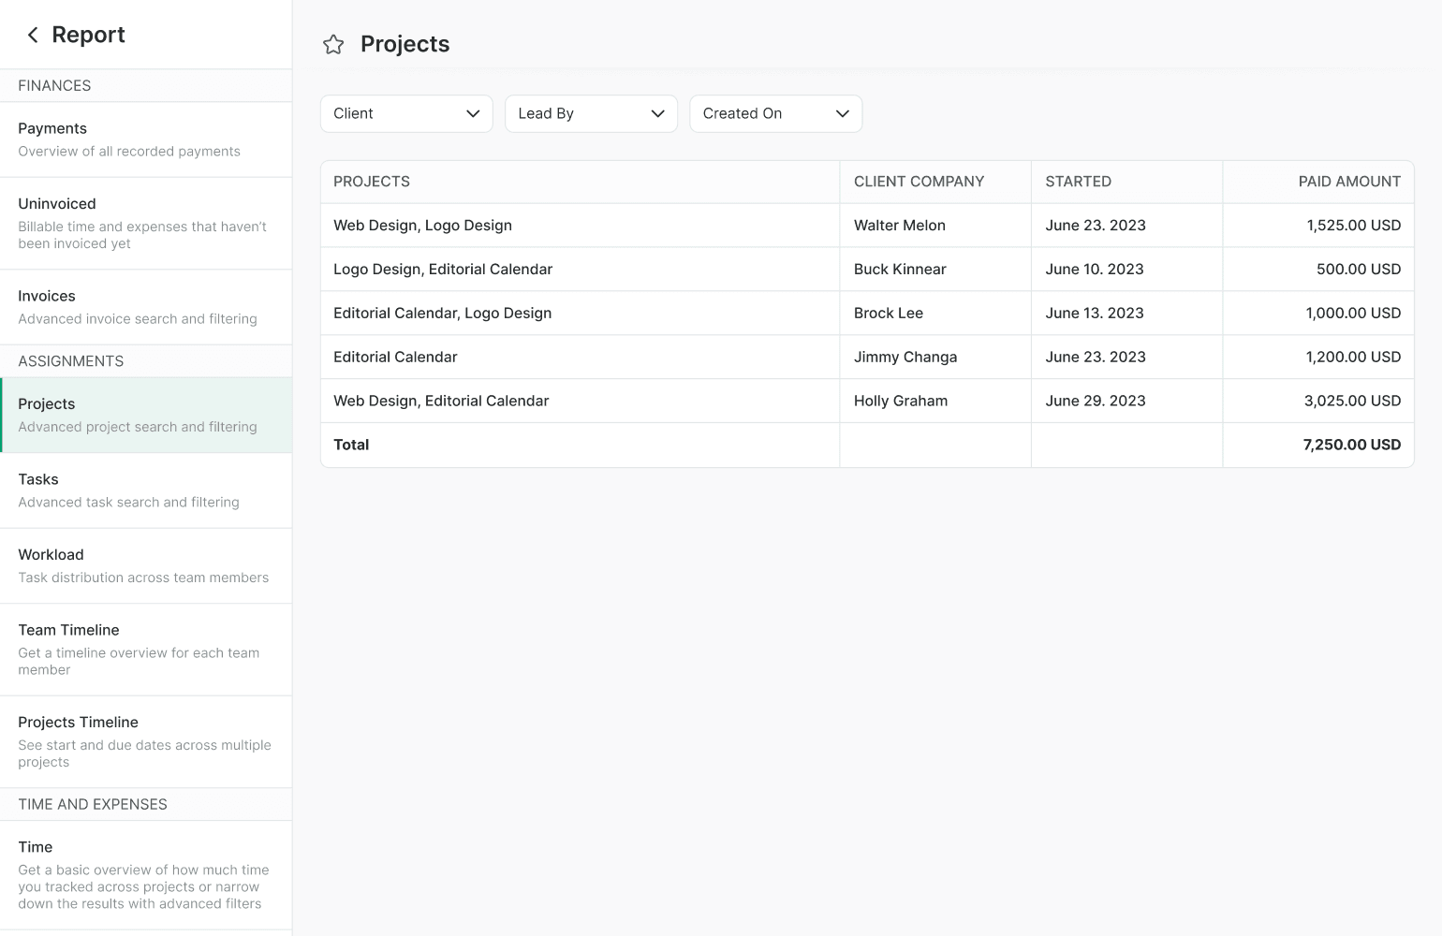
Task: Sort by the Paid Amount column header
Action: click(x=1348, y=182)
